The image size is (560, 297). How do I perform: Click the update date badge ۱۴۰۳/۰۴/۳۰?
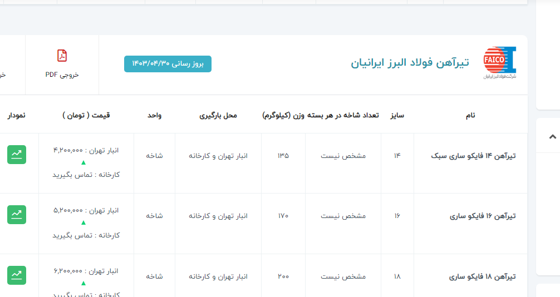168,64
